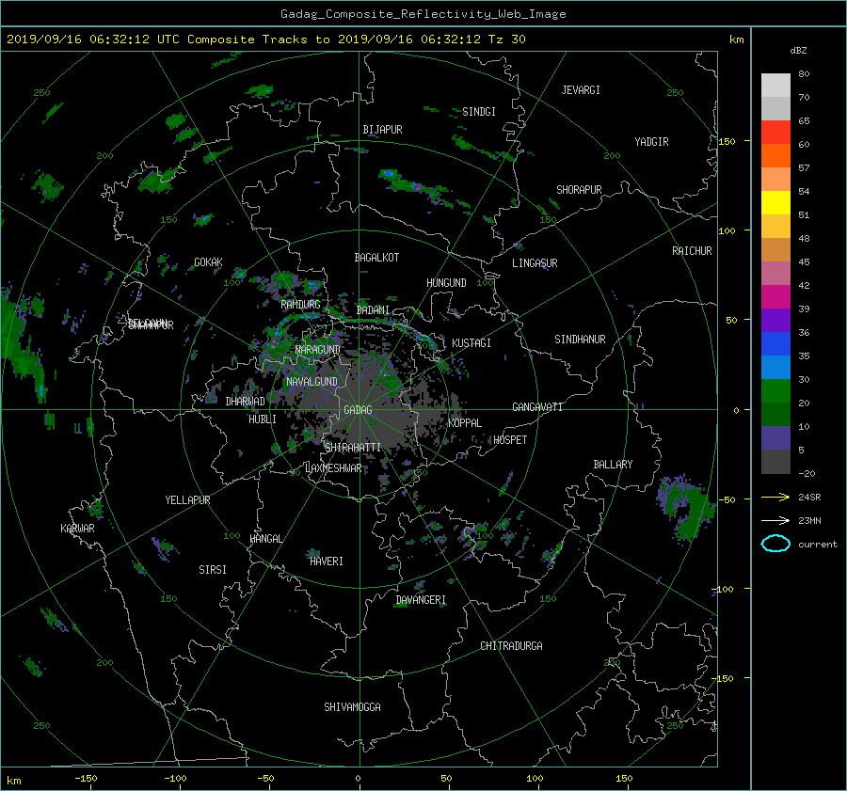Click the KOPPAL city label

point(465,423)
